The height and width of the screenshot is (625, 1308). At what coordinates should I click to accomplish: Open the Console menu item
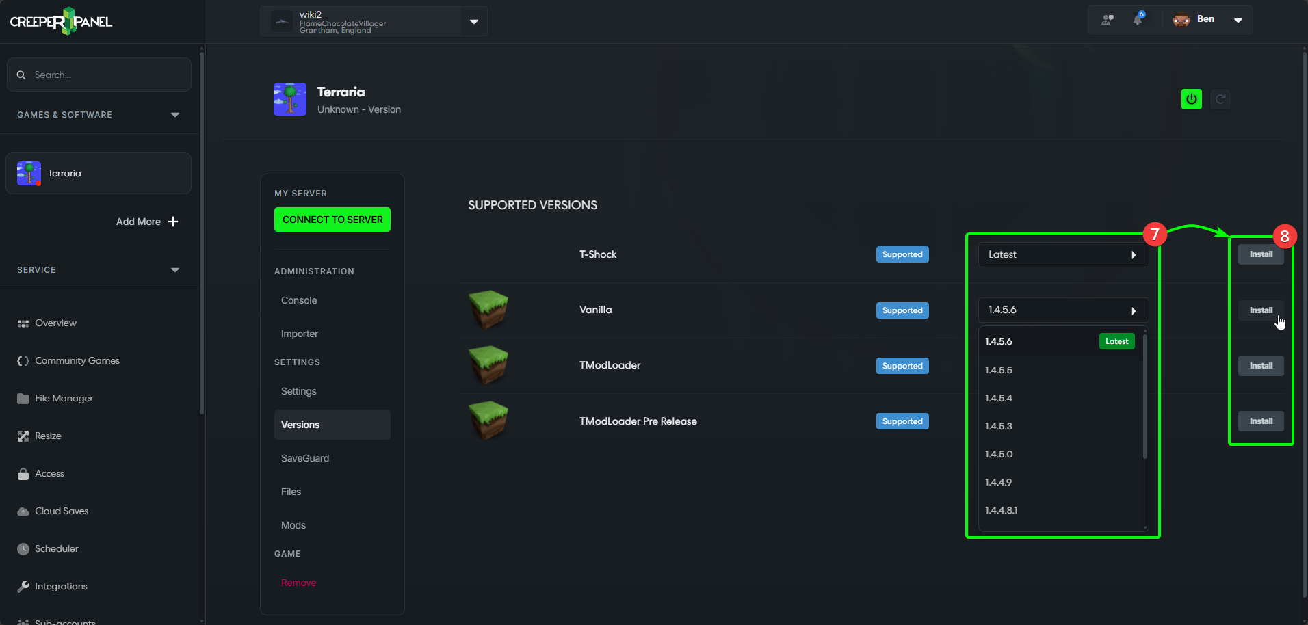(x=299, y=300)
